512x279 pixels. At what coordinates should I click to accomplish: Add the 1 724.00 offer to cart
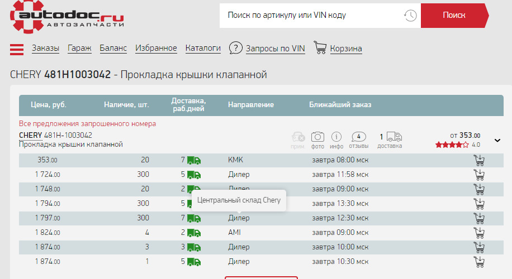click(479, 175)
